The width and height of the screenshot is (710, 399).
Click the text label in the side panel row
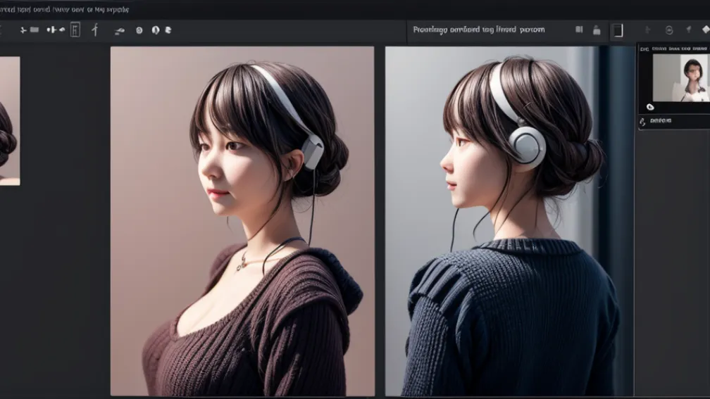pos(661,121)
